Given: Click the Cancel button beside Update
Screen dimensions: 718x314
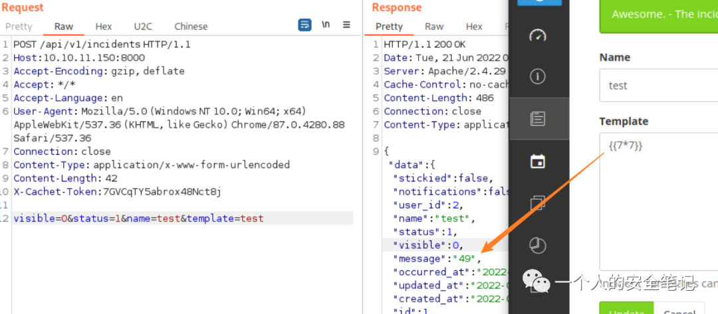Looking at the screenshot, I should coord(679,309).
